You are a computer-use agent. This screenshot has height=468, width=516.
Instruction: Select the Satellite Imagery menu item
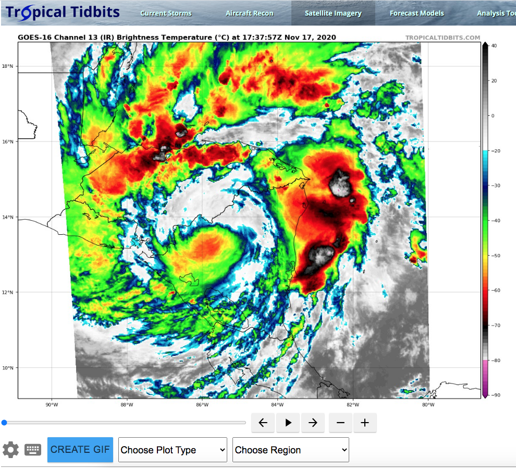tap(333, 14)
